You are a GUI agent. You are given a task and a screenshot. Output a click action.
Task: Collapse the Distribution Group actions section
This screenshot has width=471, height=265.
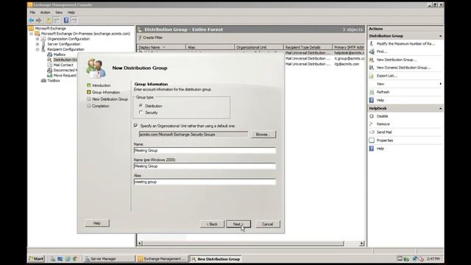tap(440, 36)
